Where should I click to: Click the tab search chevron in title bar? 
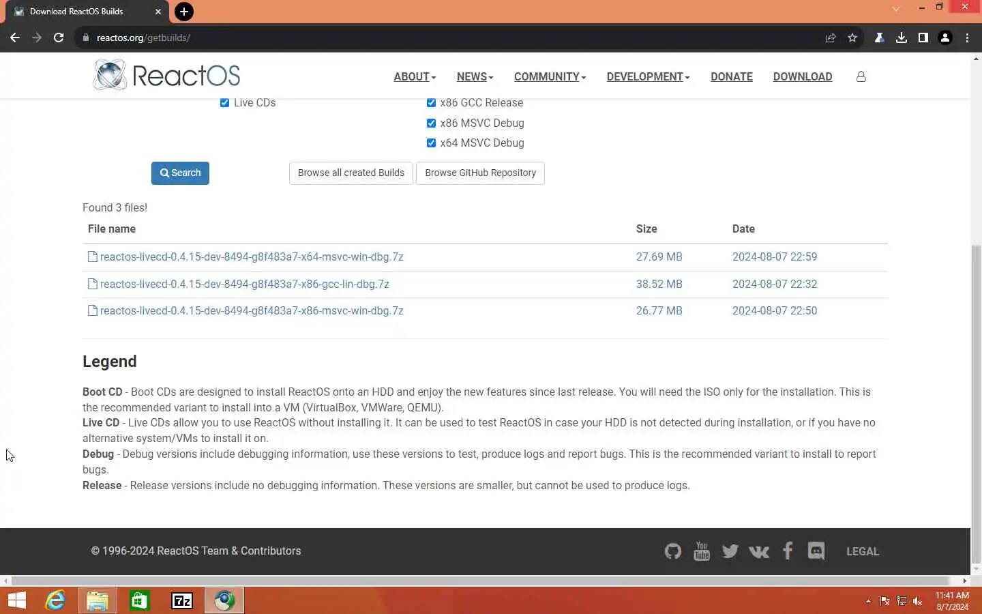pyautogui.click(x=896, y=8)
